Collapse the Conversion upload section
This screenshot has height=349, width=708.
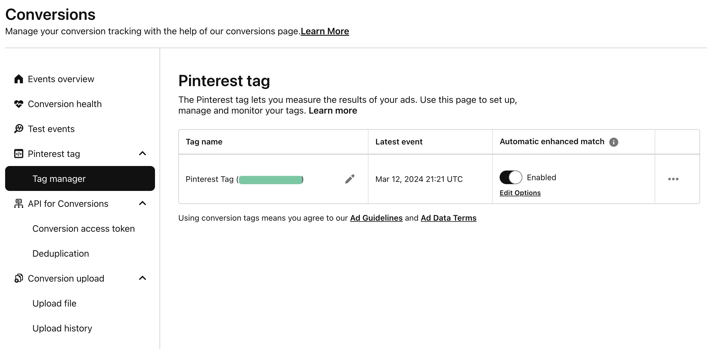tap(143, 278)
